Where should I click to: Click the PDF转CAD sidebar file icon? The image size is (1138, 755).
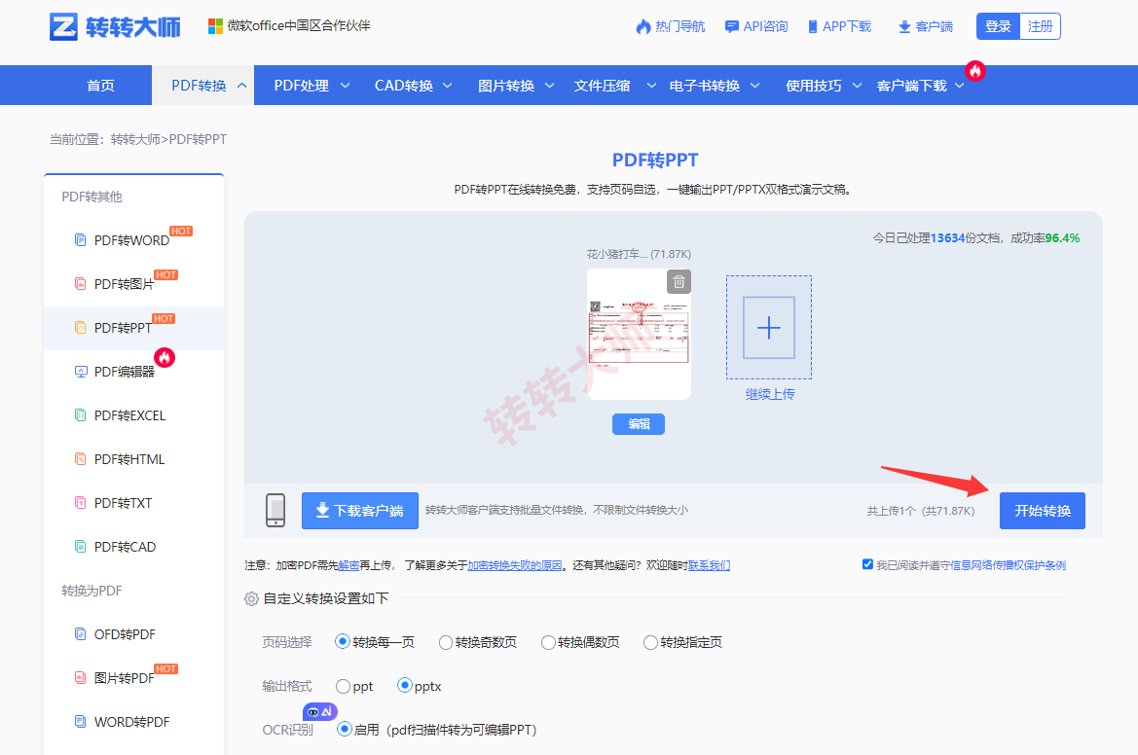81,547
